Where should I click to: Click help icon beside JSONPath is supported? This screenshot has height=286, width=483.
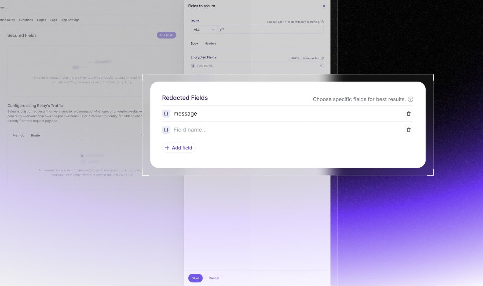click(322, 58)
